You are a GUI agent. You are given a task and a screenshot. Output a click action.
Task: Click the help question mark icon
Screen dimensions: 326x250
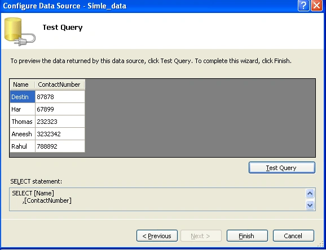pos(303,6)
